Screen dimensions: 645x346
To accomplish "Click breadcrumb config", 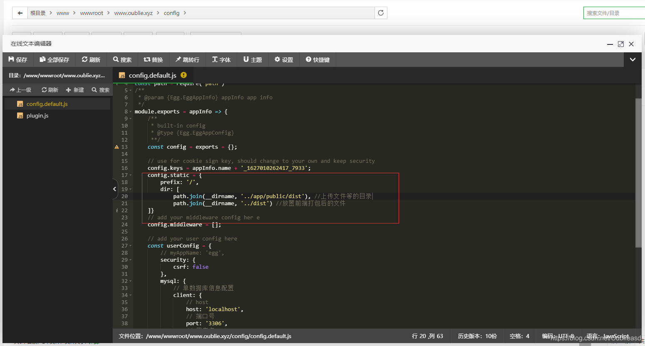I will 171,13.
